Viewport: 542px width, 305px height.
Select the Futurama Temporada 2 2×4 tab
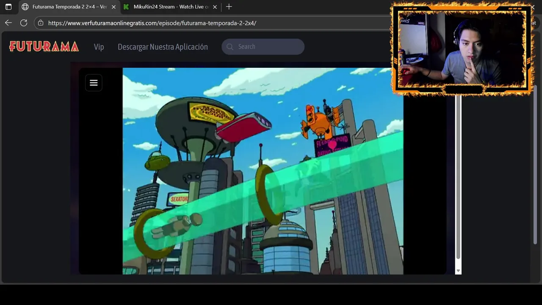[69, 7]
